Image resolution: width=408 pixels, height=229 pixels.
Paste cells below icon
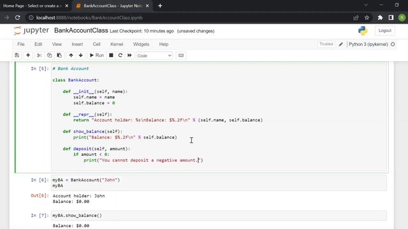(59, 55)
